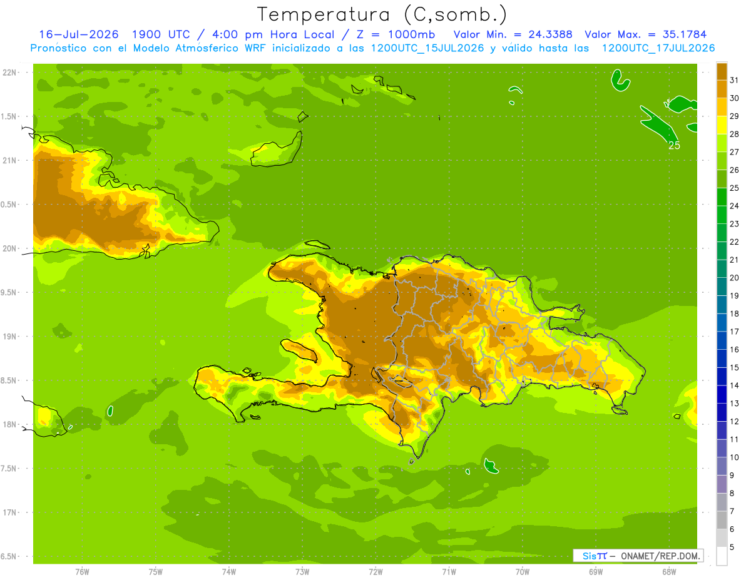Click legend value '31'
The height and width of the screenshot is (580, 751).
pos(735,80)
